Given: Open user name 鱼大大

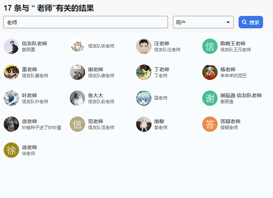Looking at the screenshot, I should click(96, 95).
